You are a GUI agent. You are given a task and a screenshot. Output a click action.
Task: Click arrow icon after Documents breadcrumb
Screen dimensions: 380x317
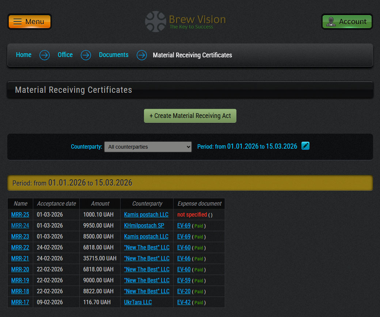pyautogui.click(x=142, y=55)
